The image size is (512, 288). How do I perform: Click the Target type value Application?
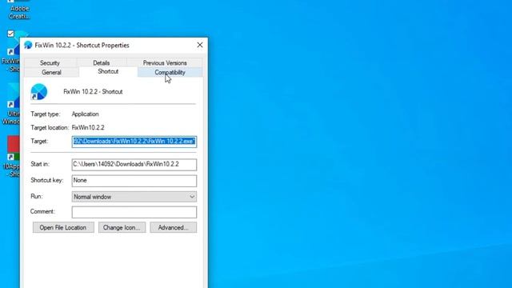86,114
